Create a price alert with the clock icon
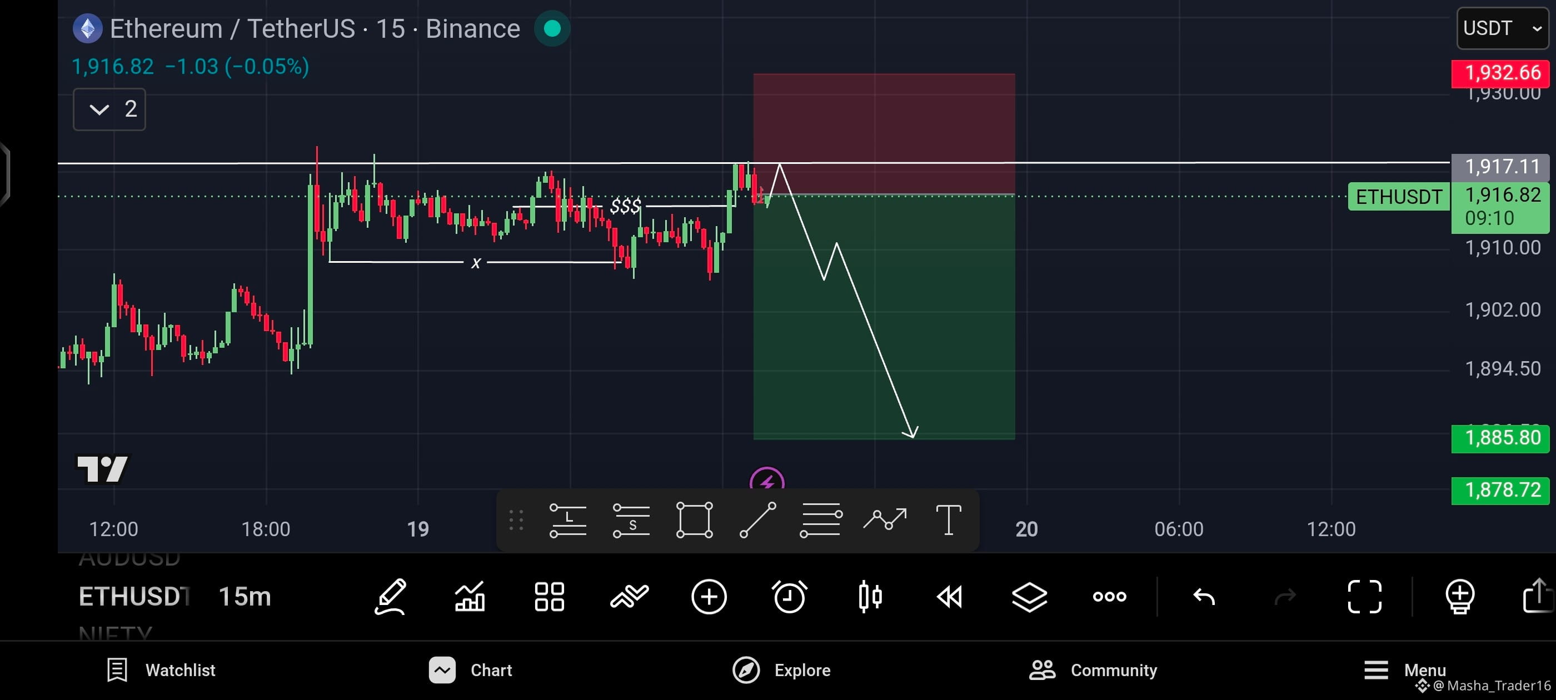The height and width of the screenshot is (700, 1556). [x=789, y=597]
